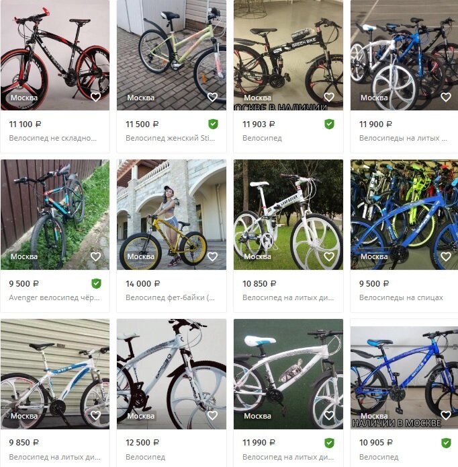
Task: Click heart icon on Avenger bike photo
Action: pos(96,256)
